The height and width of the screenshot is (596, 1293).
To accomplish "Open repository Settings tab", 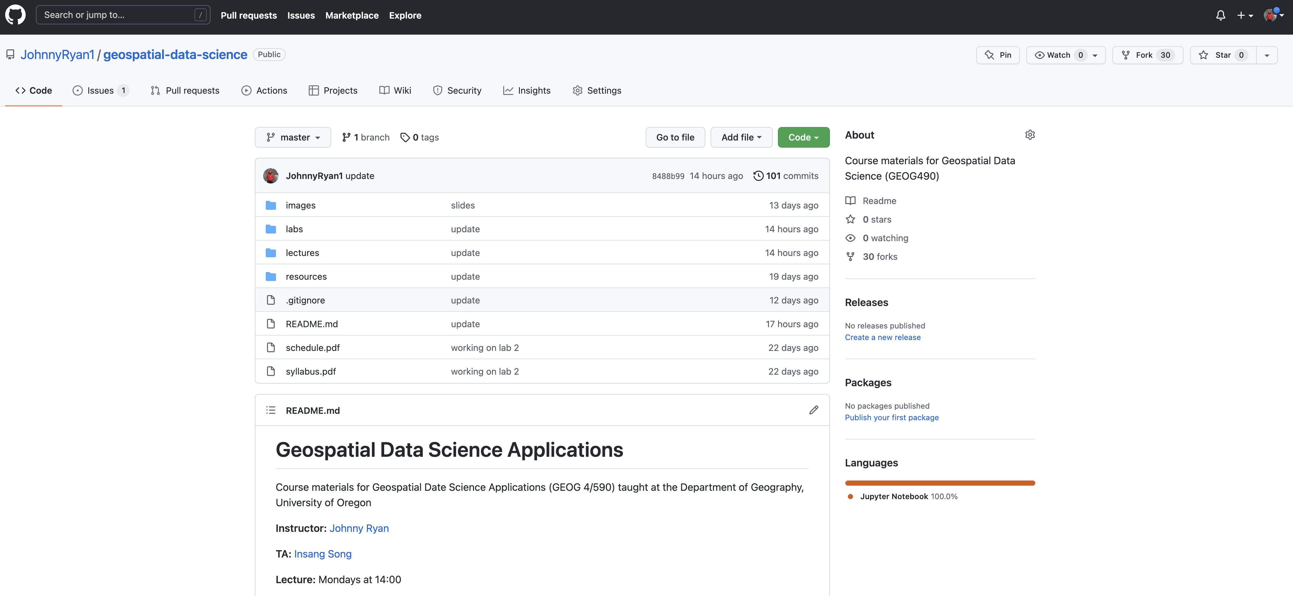I will click(597, 90).
